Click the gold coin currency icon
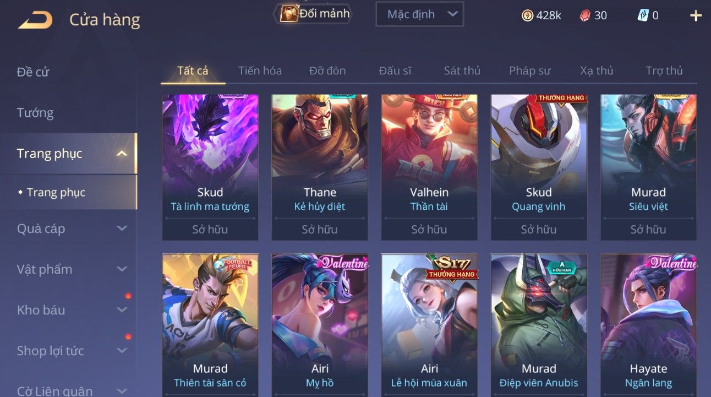 (527, 15)
